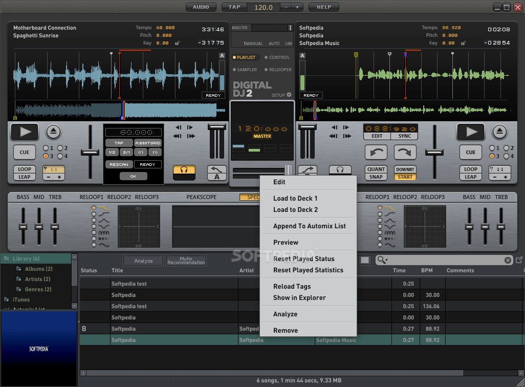Click the fast-forward icon on right deck
The height and width of the screenshot is (387, 525).
(346, 136)
